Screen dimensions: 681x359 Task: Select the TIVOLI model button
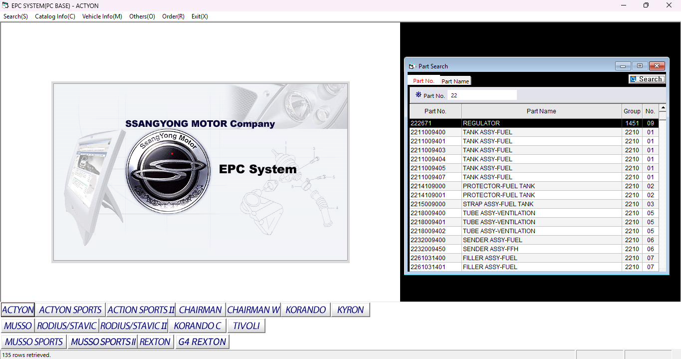246,326
